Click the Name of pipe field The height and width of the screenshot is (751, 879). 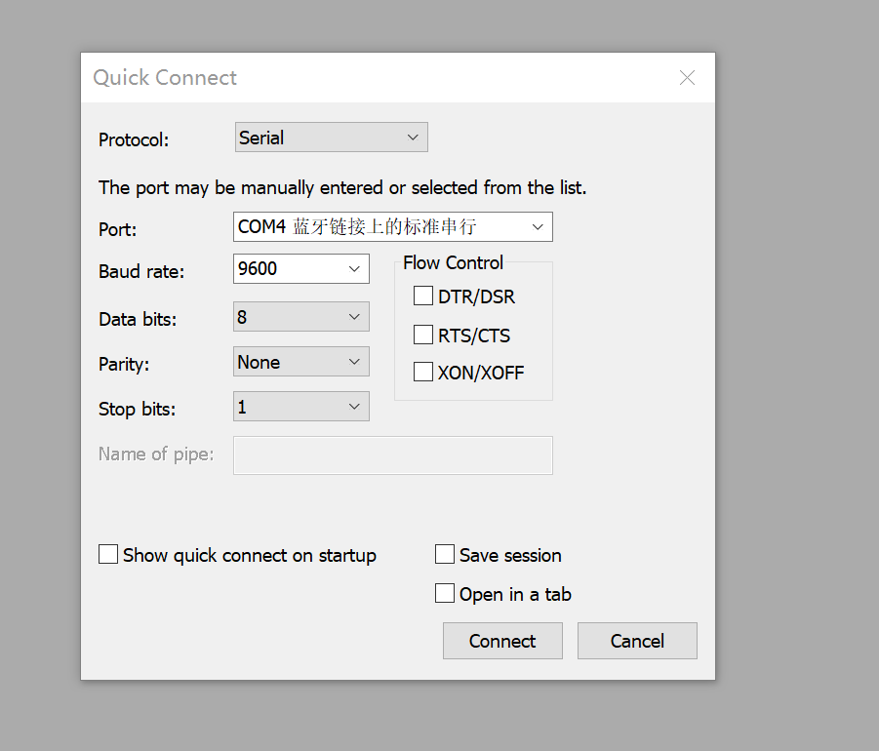pyautogui.click(x=392, y=455)
